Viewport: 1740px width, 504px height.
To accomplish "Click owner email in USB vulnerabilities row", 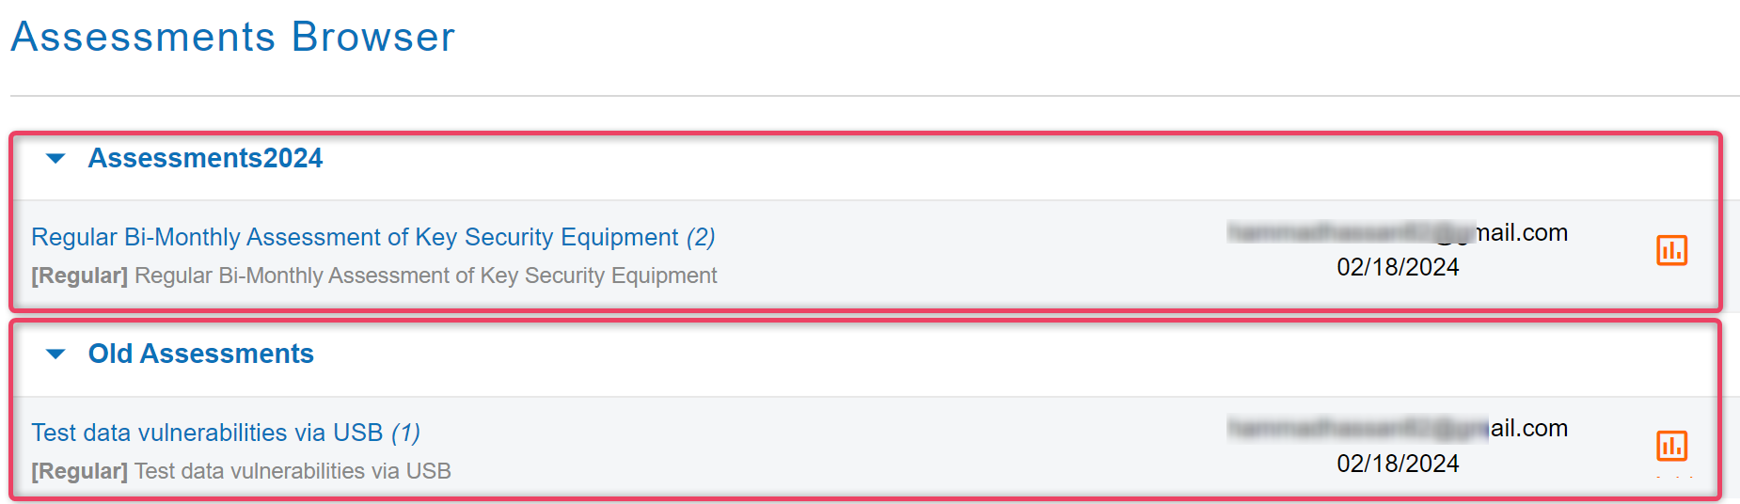I will click(x=1398, y=428).
